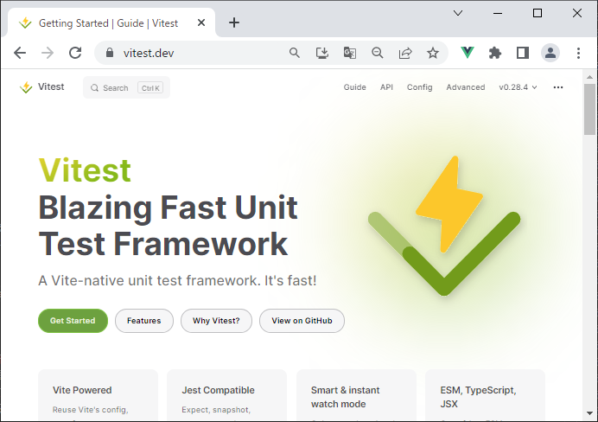The width and height of the screenshot is (598, 422).
Task: Open the Chrome three-dot menu
Action: (x=578, y=53)
